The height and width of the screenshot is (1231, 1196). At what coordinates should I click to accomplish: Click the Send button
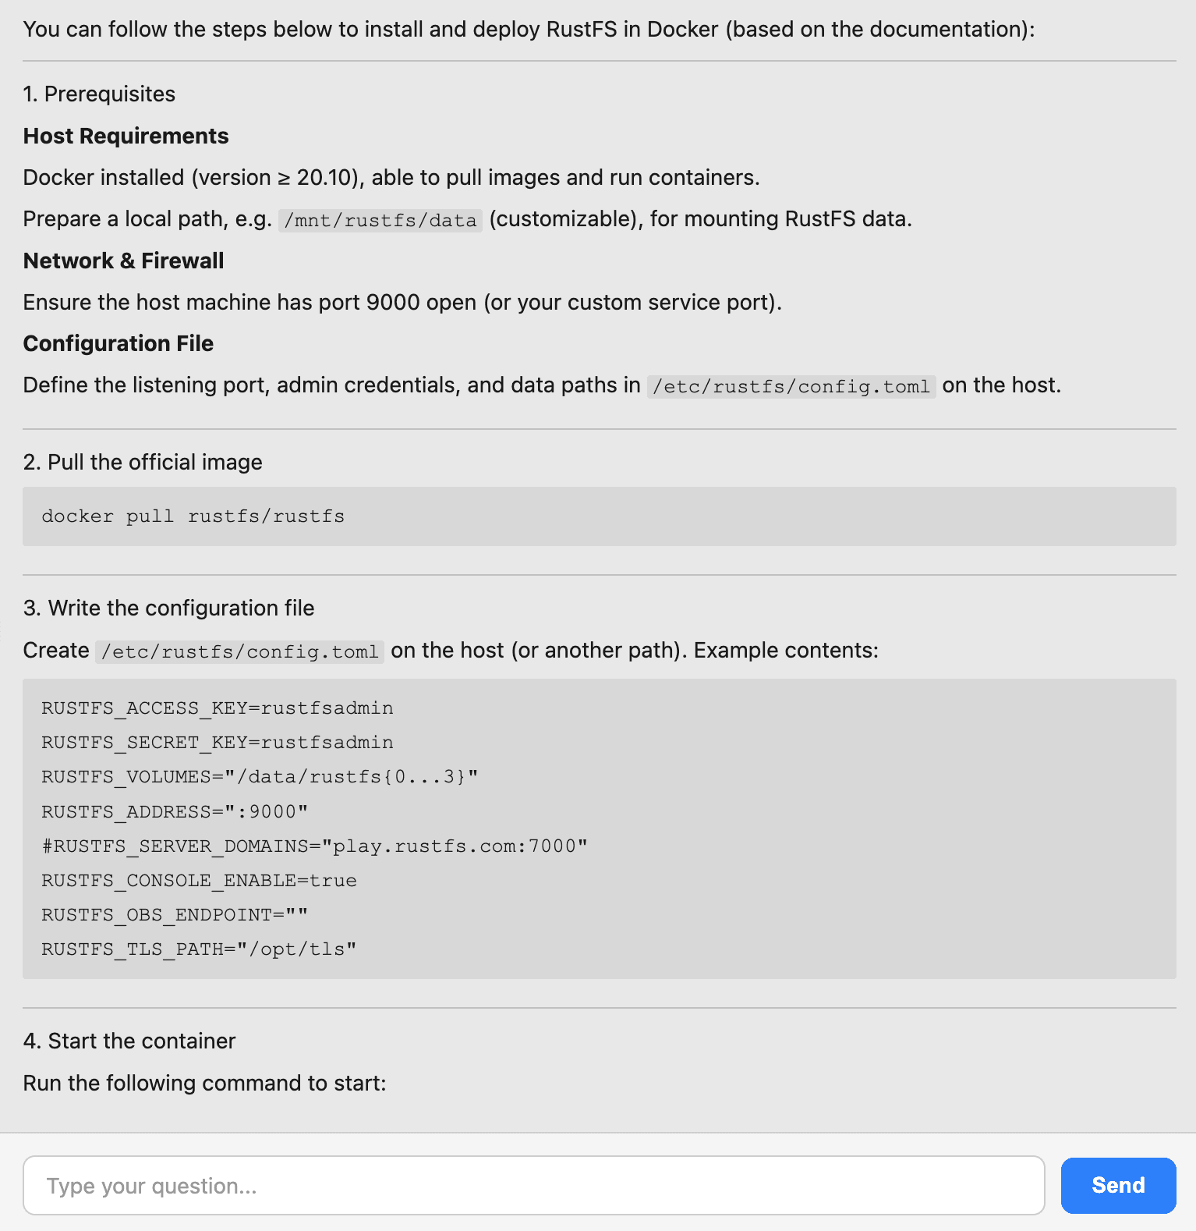coord(1117,1185)
